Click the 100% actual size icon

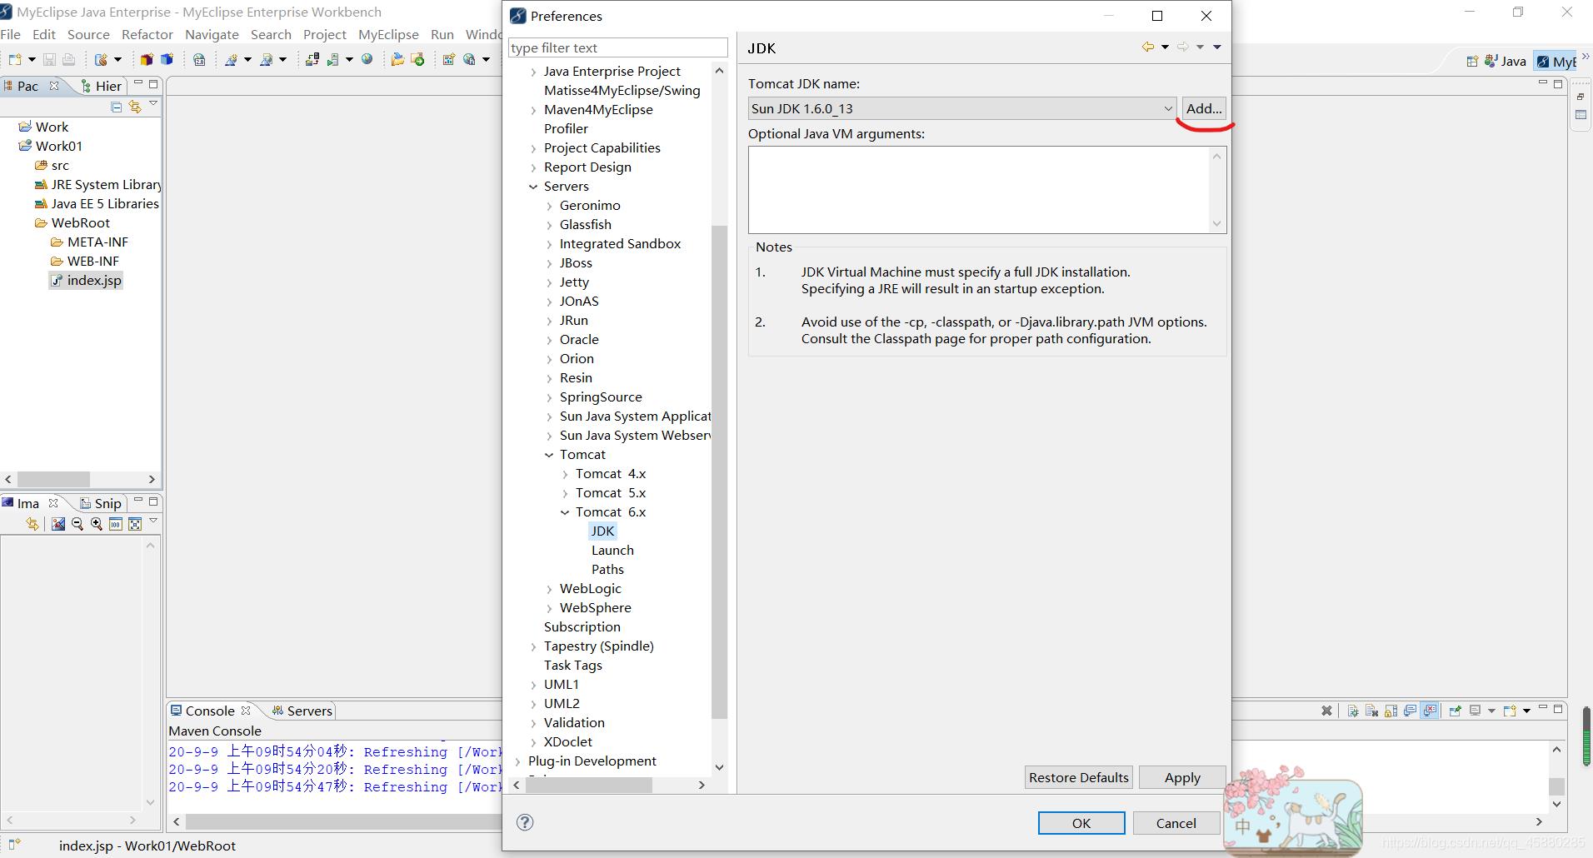116,524
